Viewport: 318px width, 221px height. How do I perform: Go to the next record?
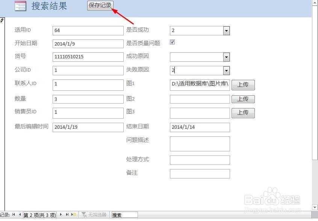61,215
